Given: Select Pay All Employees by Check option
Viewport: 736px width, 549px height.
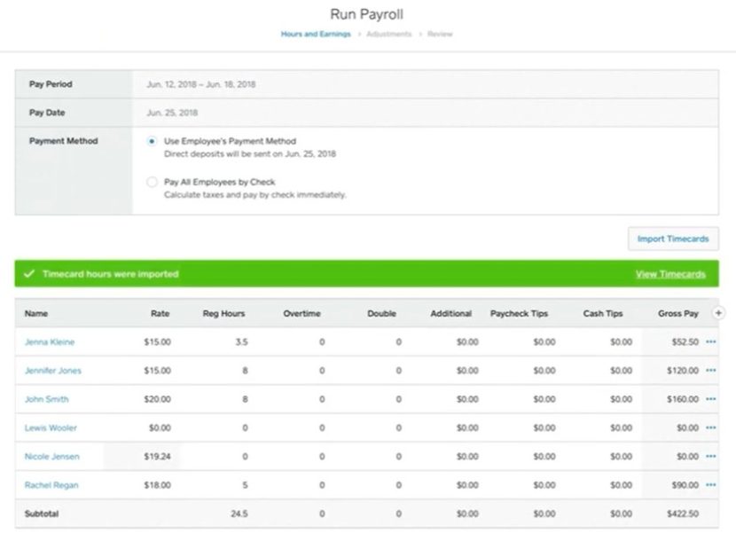Looking at the screenshot, I should [x=153, y=182].
